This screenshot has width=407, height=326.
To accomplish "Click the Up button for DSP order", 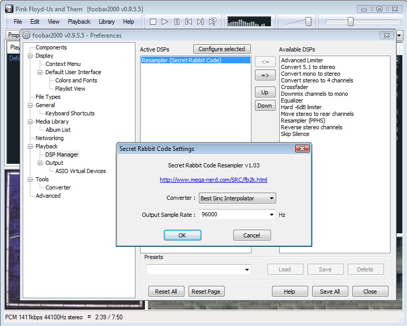I will 265,92.
